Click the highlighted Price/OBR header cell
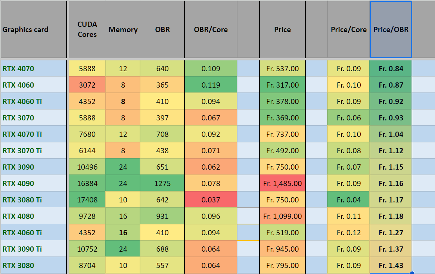 [x=391, y=30]
